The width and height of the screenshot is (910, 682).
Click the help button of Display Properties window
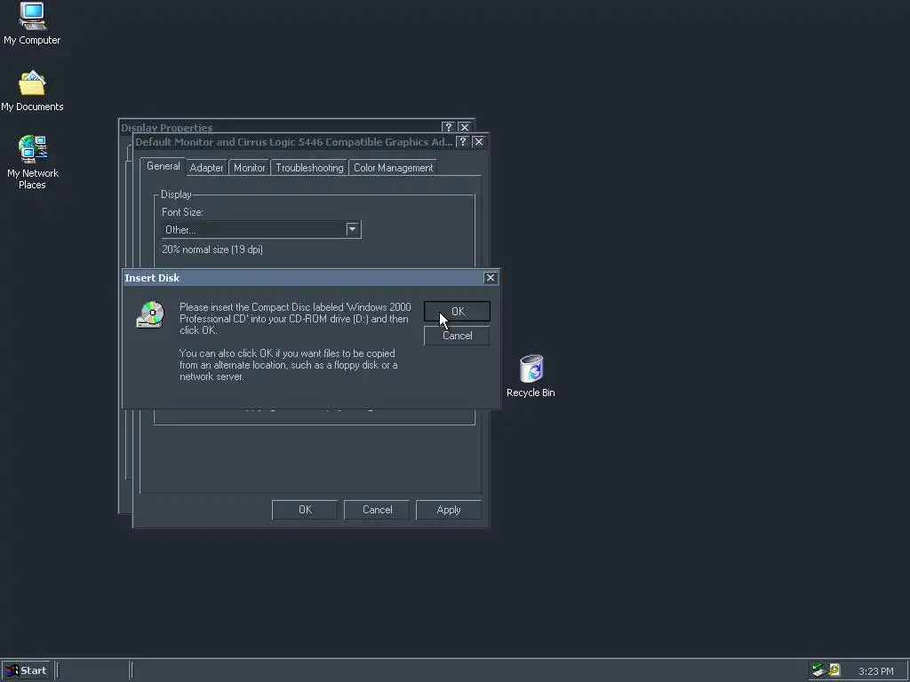[x=448, y=127]
